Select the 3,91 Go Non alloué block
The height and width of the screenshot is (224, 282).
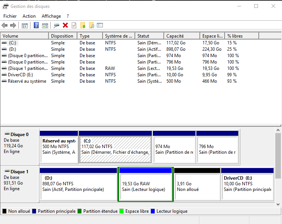[197, 184]
